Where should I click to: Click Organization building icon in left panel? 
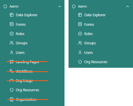click(12, 99)
